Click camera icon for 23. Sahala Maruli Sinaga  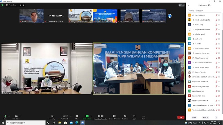219,67
